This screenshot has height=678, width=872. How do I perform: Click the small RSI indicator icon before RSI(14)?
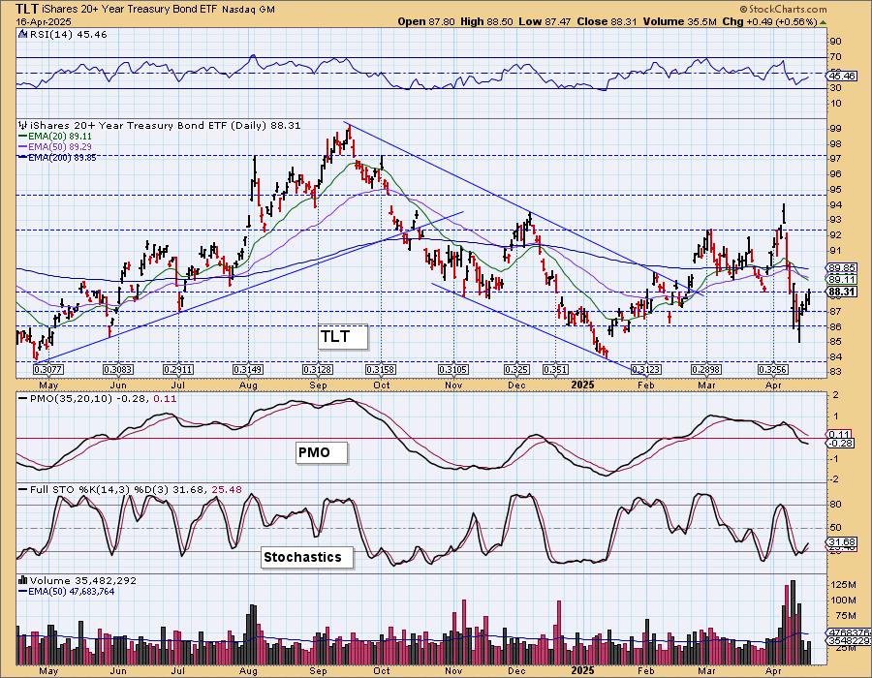(22, 35)
